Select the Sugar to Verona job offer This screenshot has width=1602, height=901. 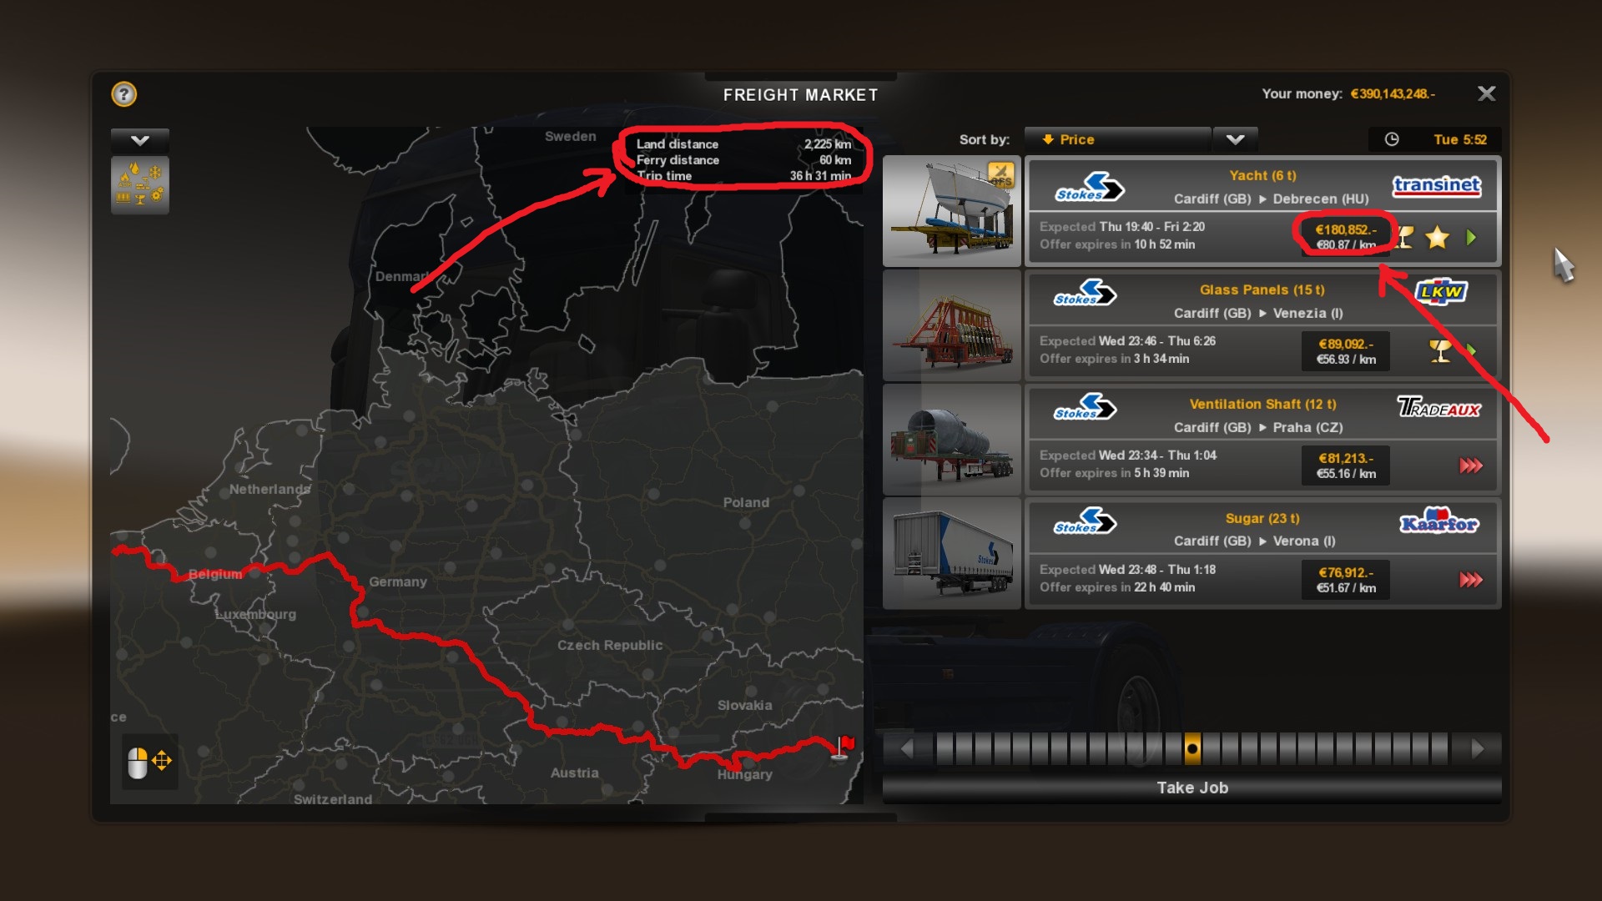pos(1262,554)
